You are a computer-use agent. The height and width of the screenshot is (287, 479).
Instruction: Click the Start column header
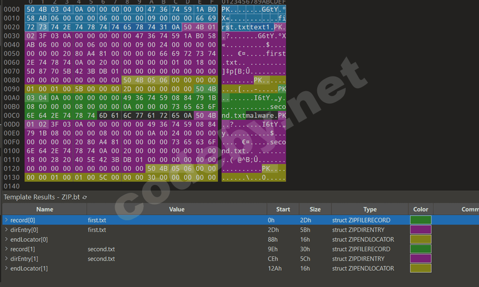click(283, 209)
